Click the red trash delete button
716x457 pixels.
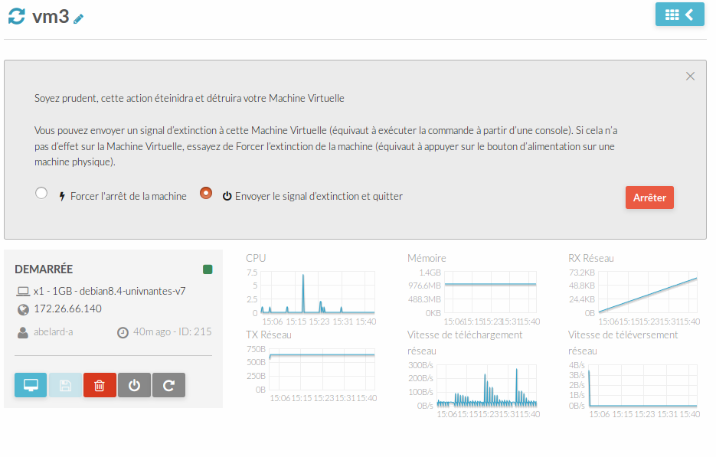coord(100,385)
